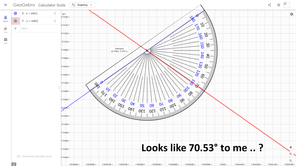The image size is (296, 166).
Task: Toggle visibility of C: y = cos(x)
Action: [15, 21]
